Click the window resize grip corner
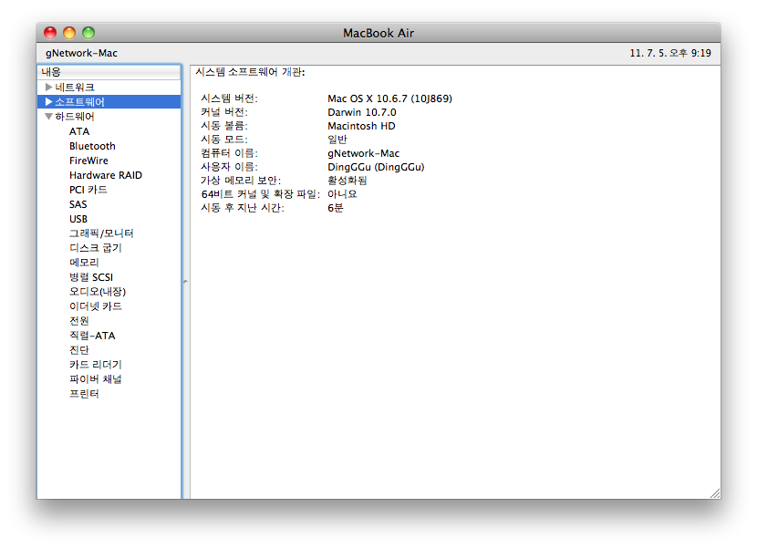Image resolution: width=757 pixels, height=549 pixels. coord(715,493)
